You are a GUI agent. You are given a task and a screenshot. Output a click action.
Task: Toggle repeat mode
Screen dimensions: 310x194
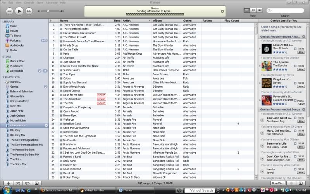(x=27, y=183)
